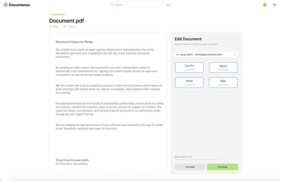Click the paragraph starting 'By creating an open source'
281x181 pixels.
pyautogui.click(x=106, y=71)
